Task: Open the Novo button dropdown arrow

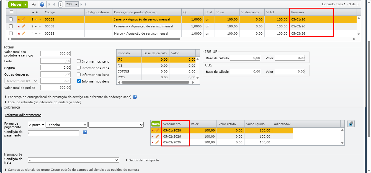Action: click(25, 4)
